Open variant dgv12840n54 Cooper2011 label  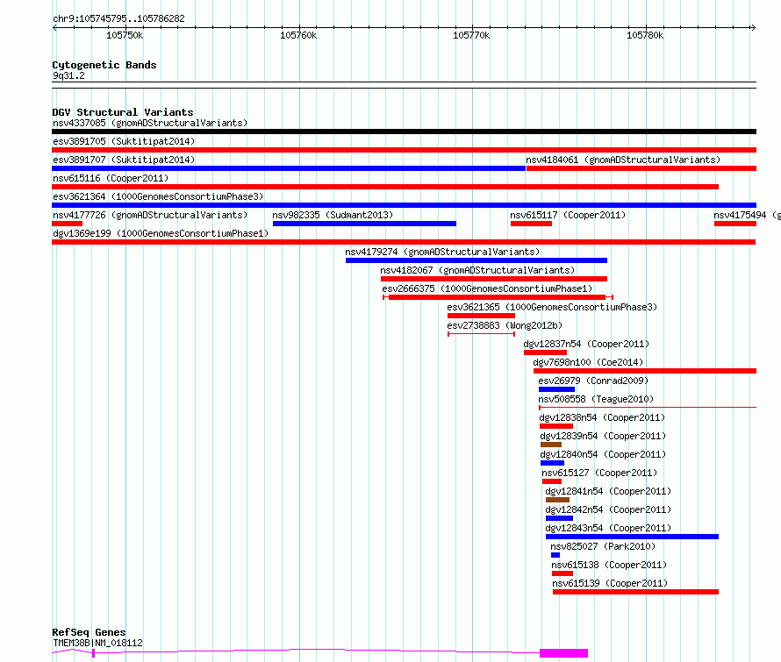[x=603, y=454]
